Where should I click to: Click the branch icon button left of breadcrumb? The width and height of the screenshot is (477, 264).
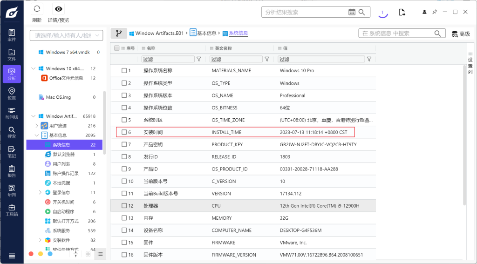tap(119, 34)
